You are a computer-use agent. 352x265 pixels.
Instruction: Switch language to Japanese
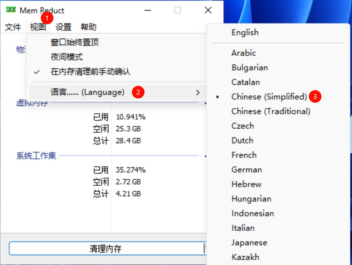pyautogui.click(x=249, y=242)
